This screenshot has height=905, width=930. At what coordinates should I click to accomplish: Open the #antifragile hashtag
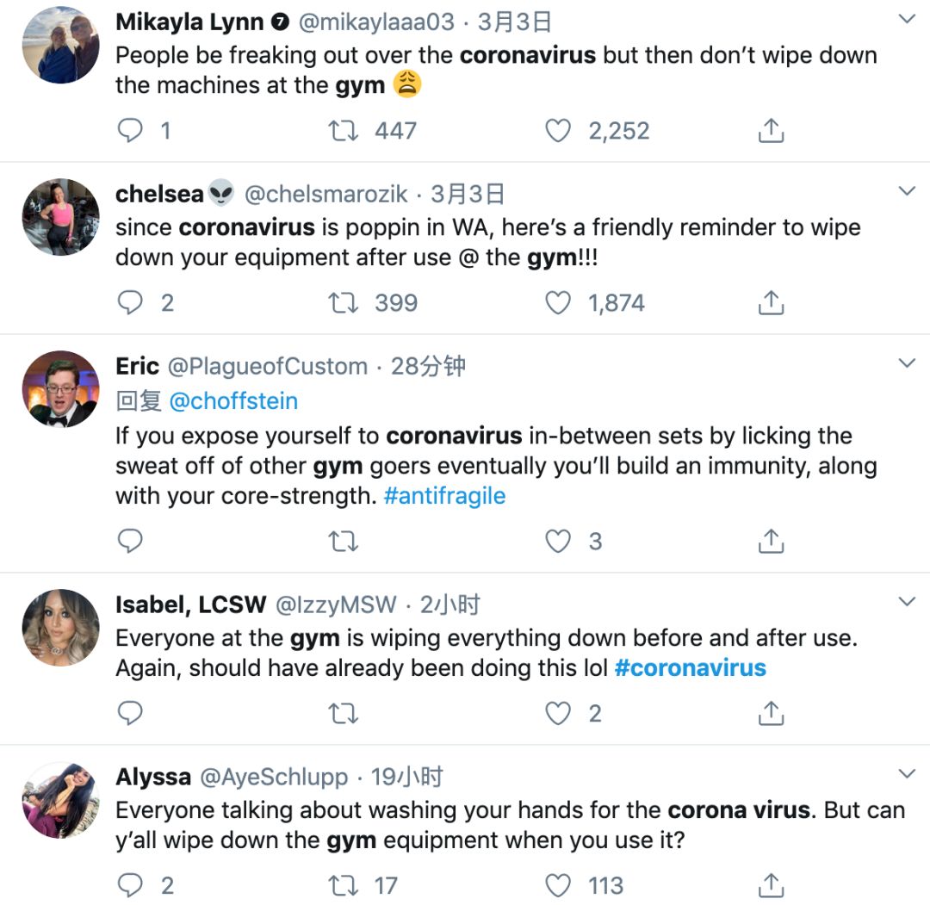(x=444, y=497)
